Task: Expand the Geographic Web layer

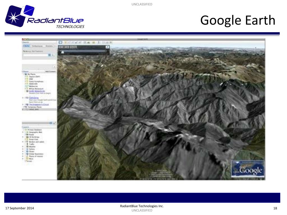Action: point(23,132)
